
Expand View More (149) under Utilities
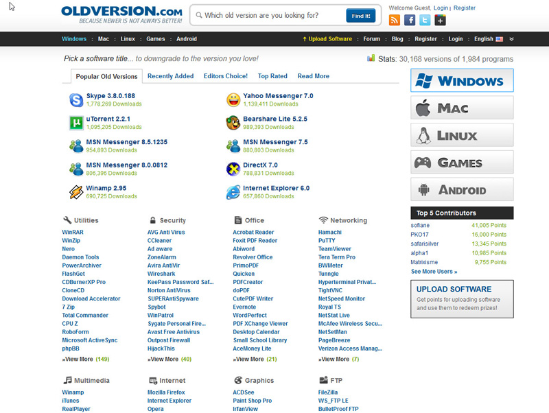86,359
